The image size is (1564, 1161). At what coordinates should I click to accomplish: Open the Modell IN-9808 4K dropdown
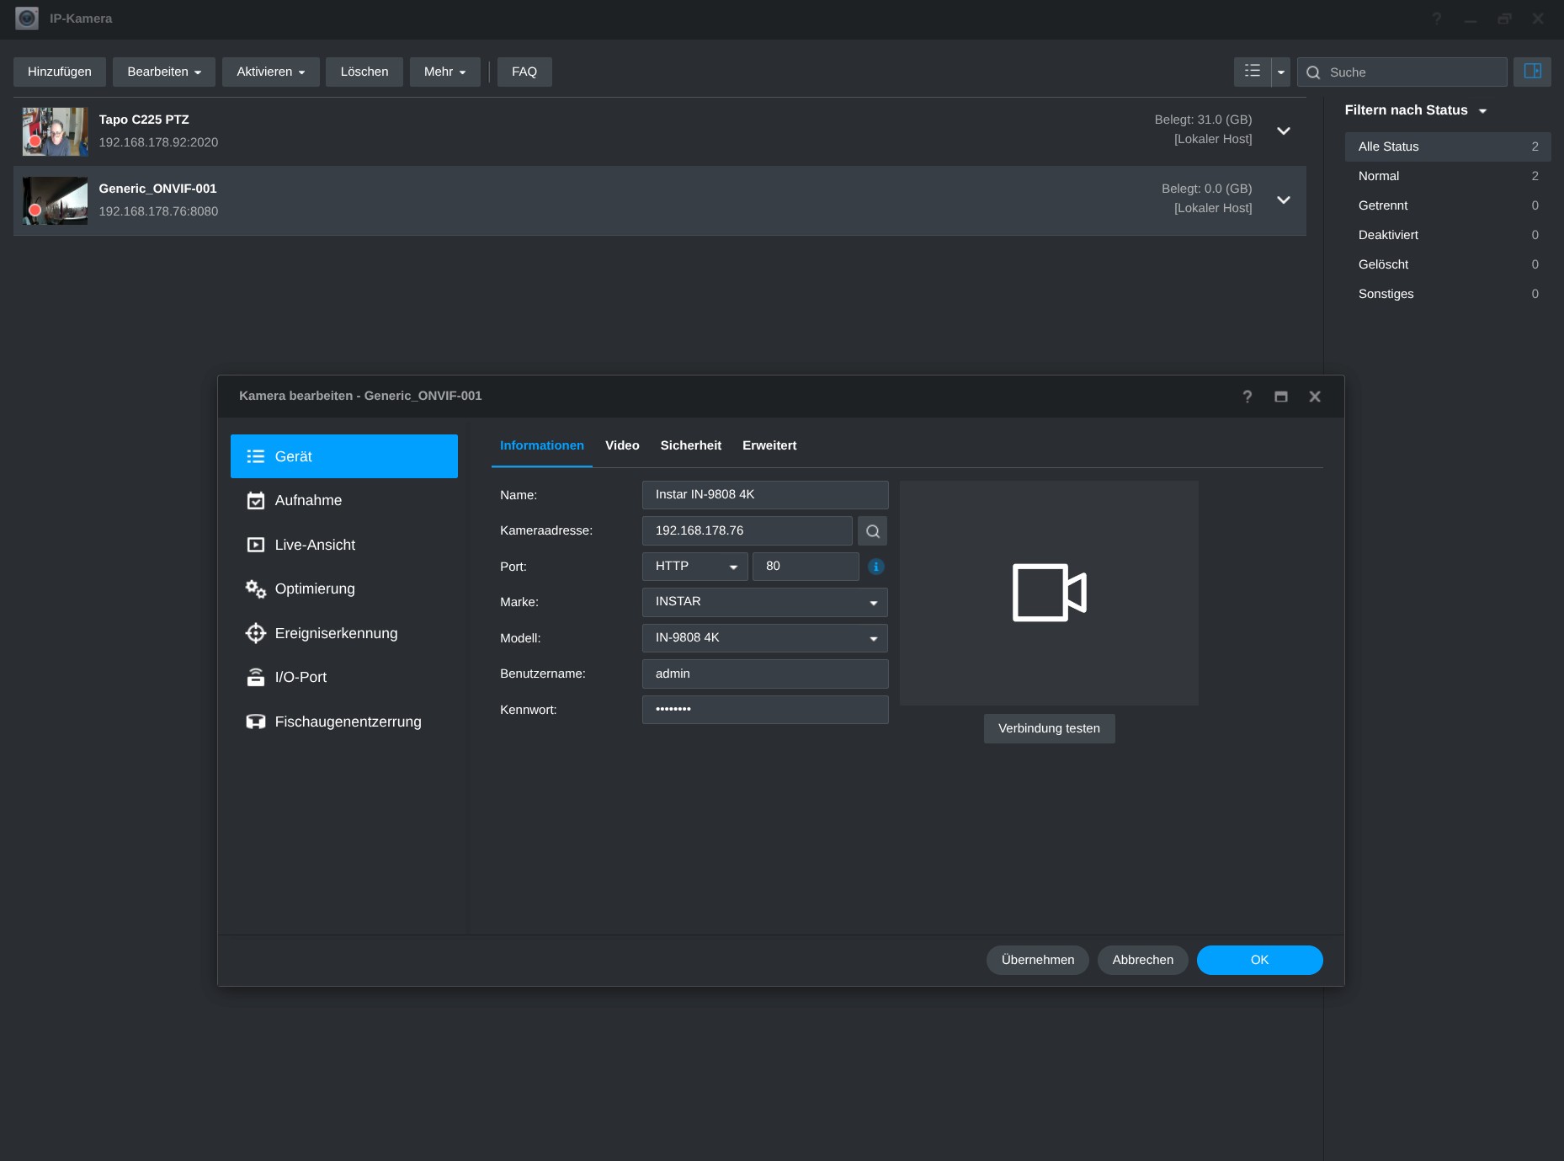click(764, 638)
